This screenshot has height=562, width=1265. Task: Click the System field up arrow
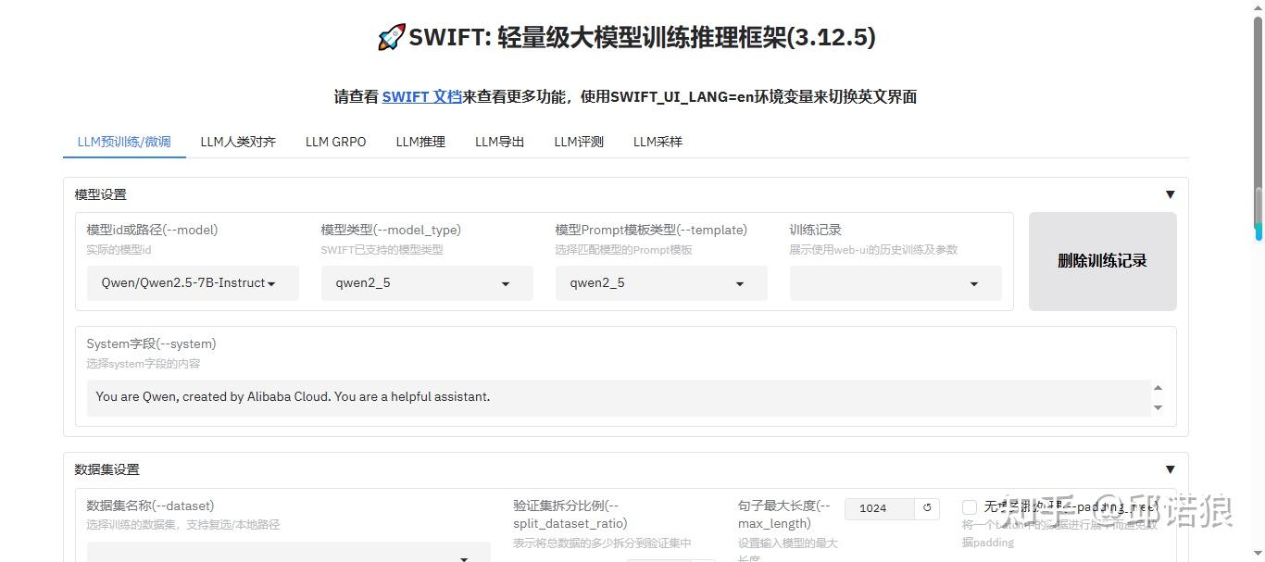pos(1158,388)
